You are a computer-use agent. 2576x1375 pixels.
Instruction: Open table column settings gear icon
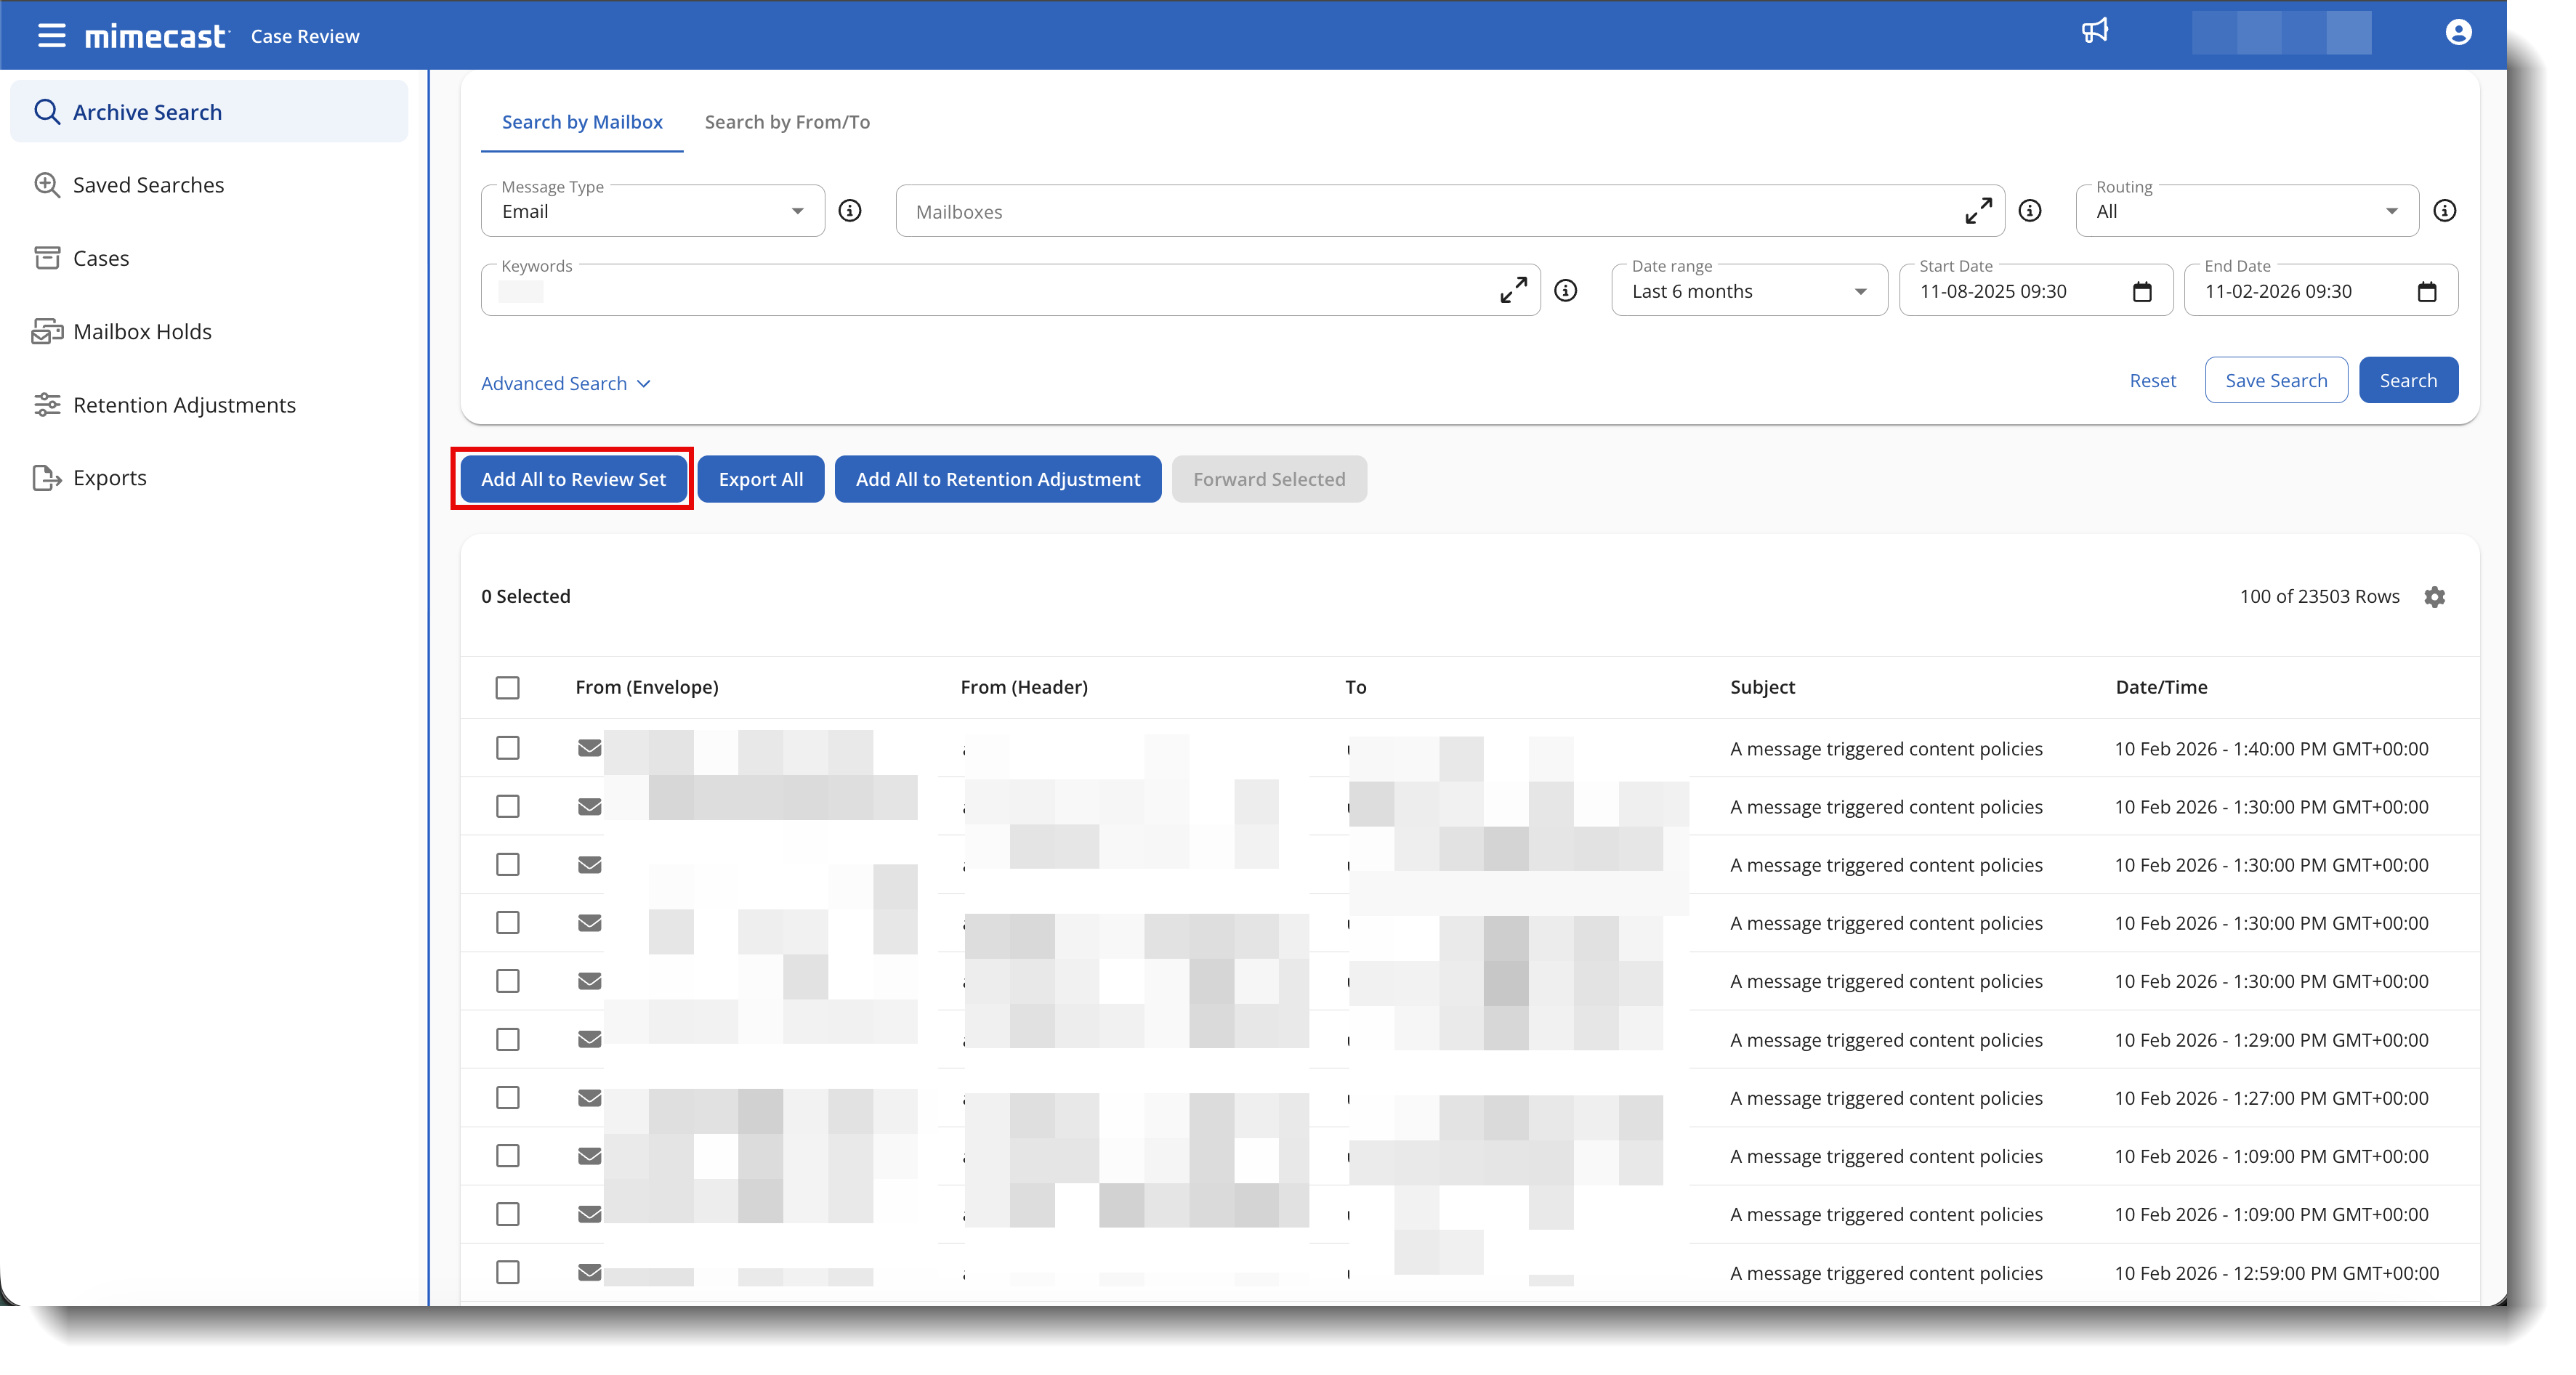click(2434, 596)
